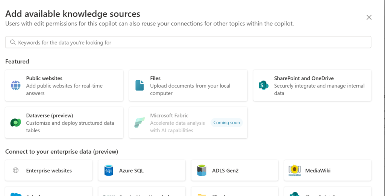The image size is (385, 196).
Task: Select the ADLS Gen2 label
Action: 226,171
